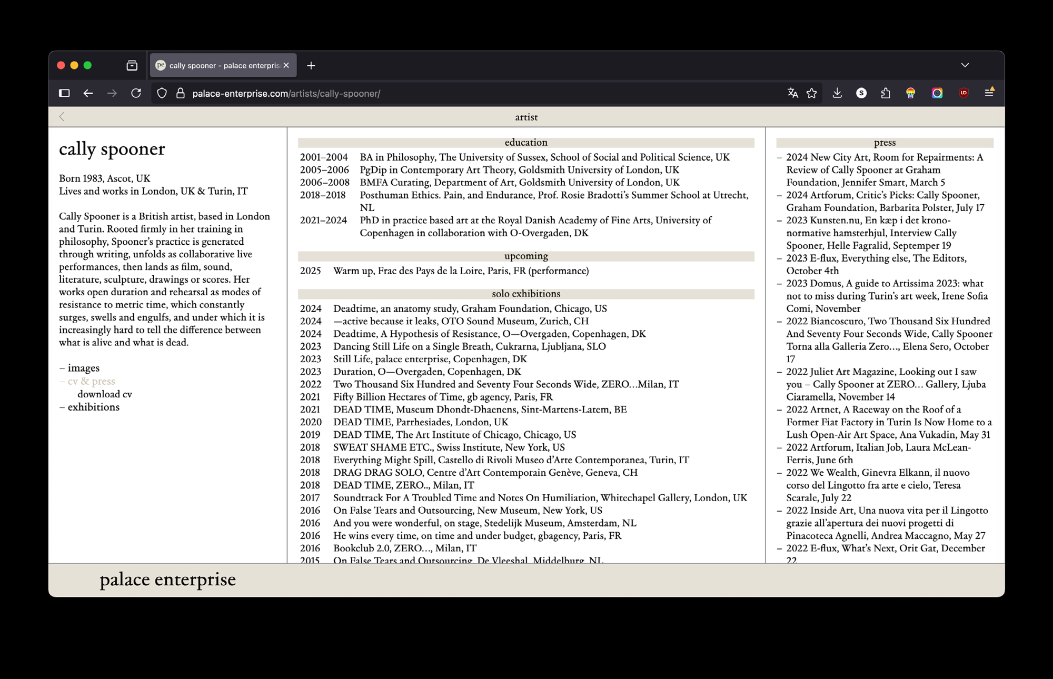
Task: Open the browser hamburger menu
Action: (989, 92)
